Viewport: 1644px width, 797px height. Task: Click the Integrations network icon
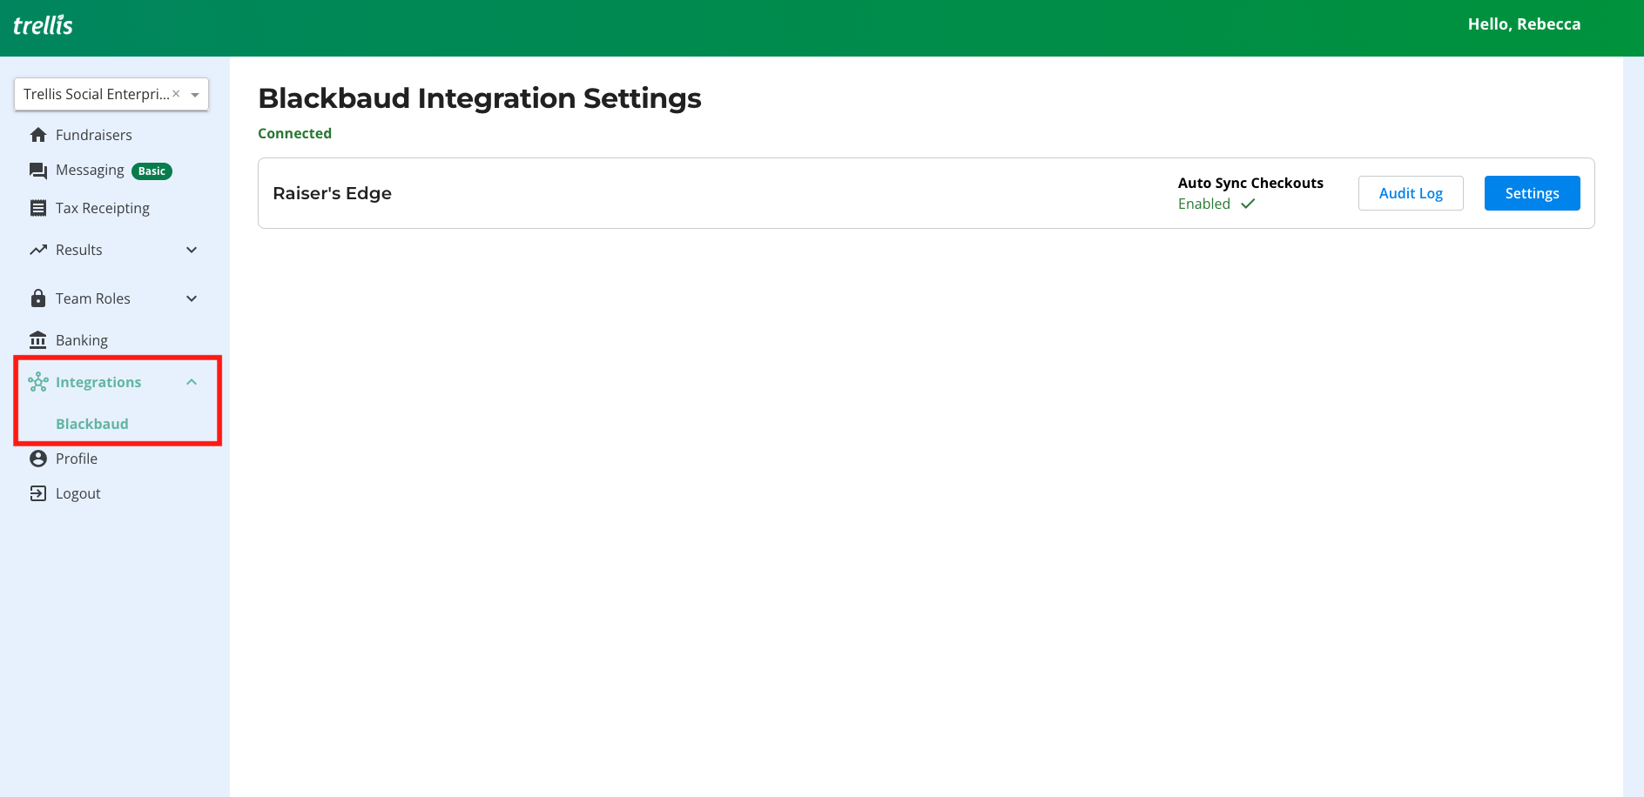38,381
